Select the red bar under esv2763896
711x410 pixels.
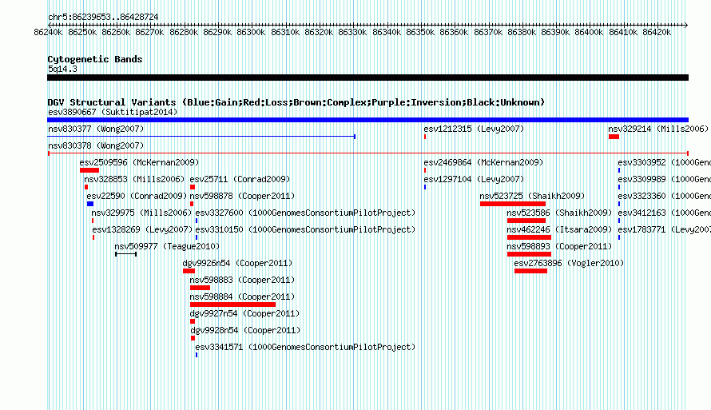531,271
